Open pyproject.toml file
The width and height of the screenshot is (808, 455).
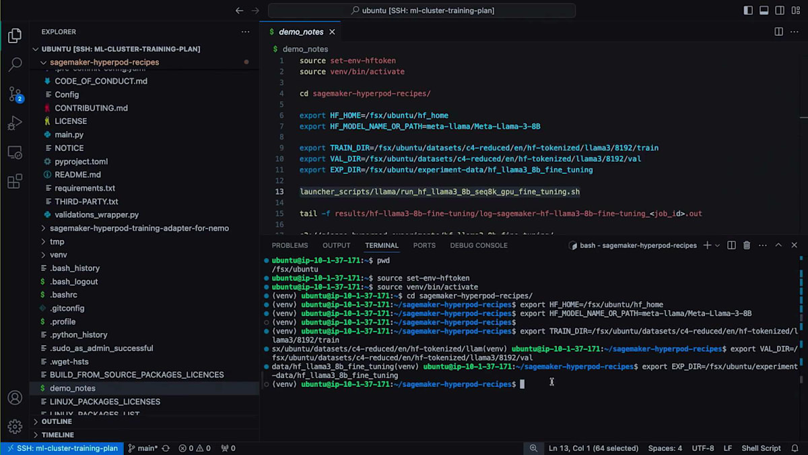pos(81,161)
